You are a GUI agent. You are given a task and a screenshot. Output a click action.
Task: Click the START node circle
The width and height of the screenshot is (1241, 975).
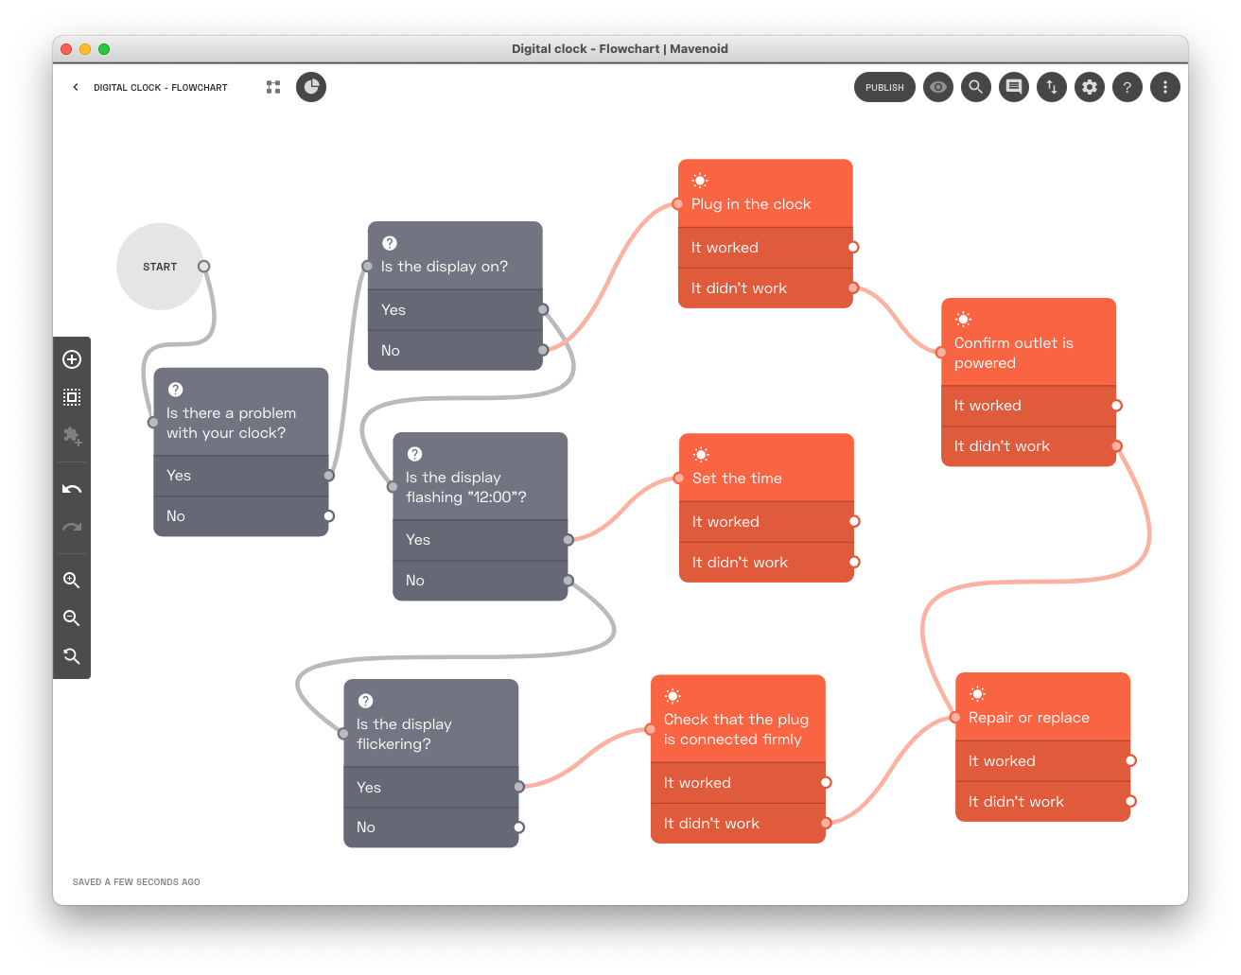click(160, 267)
